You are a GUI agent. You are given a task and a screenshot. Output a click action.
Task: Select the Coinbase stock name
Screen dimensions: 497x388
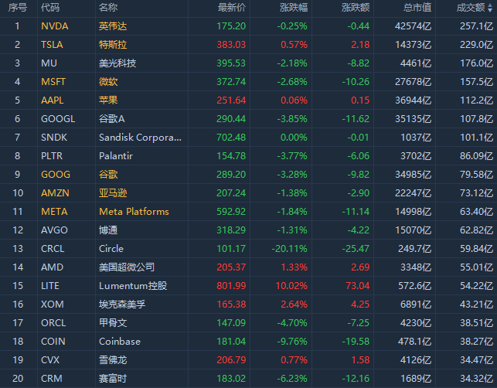tap(120, 341)
